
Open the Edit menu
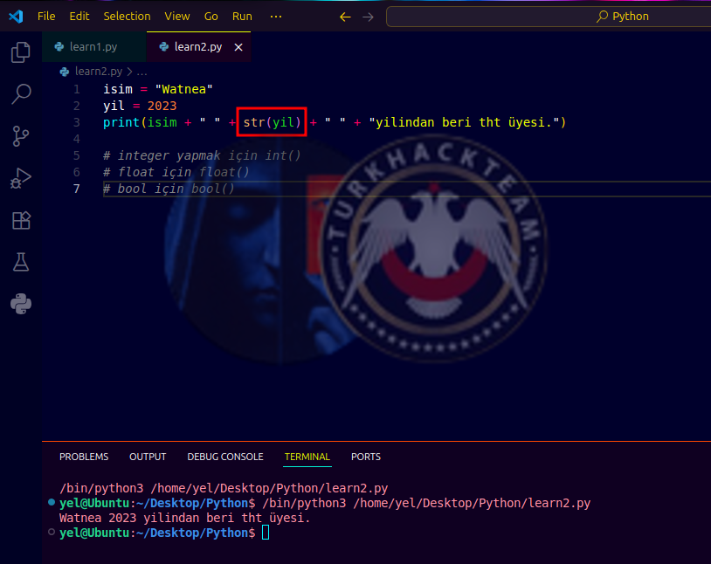(79, 17)
